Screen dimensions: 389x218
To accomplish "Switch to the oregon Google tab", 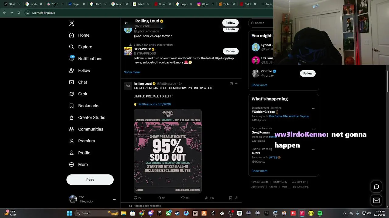I will tap(183, 4).
